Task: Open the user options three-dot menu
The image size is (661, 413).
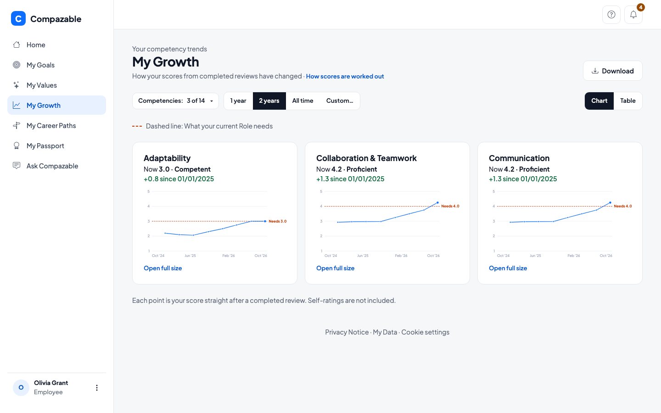Action: pos(97,388)
